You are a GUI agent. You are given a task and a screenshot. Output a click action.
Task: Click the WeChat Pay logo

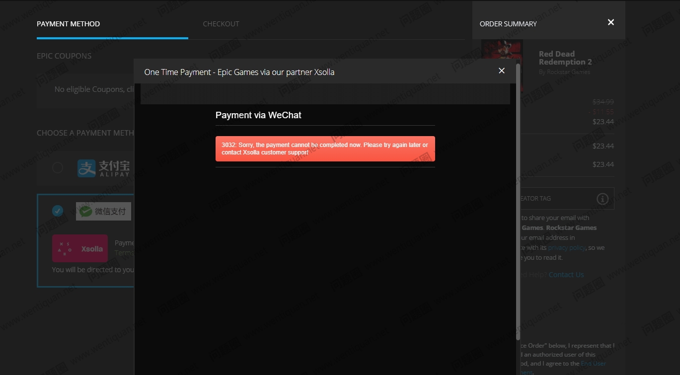[x=103, y=211]
